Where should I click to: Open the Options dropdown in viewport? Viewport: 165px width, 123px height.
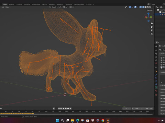tap(150, 10)
